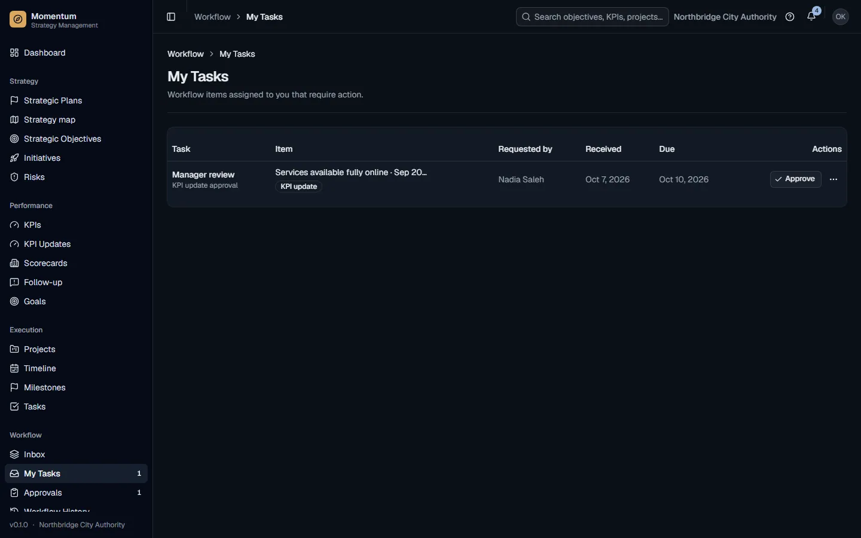Click the Timeline calendar icon
Image resolution: width=861 pixels, height=538 pixels.
[14, 368]
